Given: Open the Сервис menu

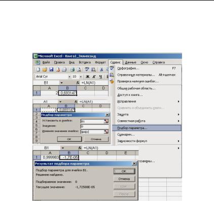Looking at the screenshot, I should [115, 62].
